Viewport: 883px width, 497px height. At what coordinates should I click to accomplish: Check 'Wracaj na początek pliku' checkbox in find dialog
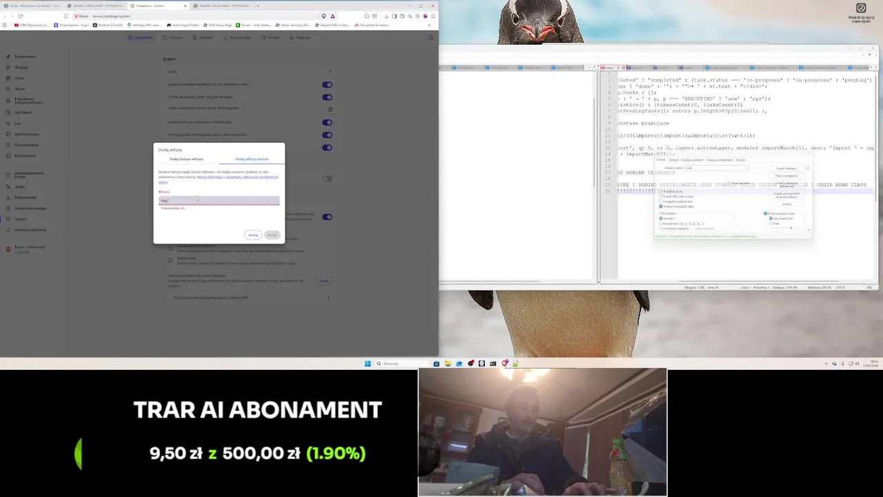click(x=661, y=206)
